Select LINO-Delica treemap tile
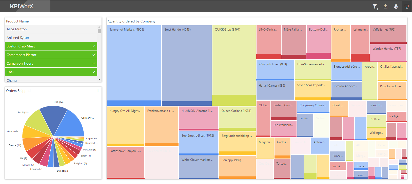Viewport: 412px width, 184px height. [x=269, y=42]
